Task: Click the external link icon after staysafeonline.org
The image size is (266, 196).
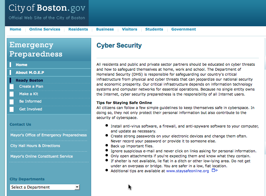Action: tap(214, 171)
